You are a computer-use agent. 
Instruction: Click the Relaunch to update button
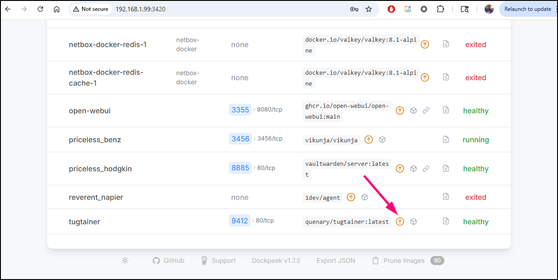pos(527,9)
